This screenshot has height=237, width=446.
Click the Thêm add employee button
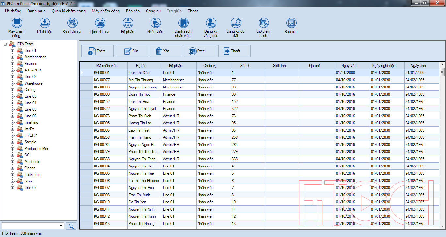(x=97, y=51)
